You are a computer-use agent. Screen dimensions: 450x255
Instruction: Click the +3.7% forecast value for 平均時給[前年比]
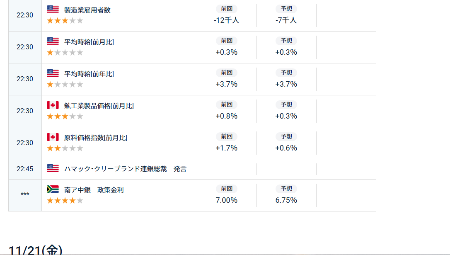pyautogui.click(x=286, y=84)
